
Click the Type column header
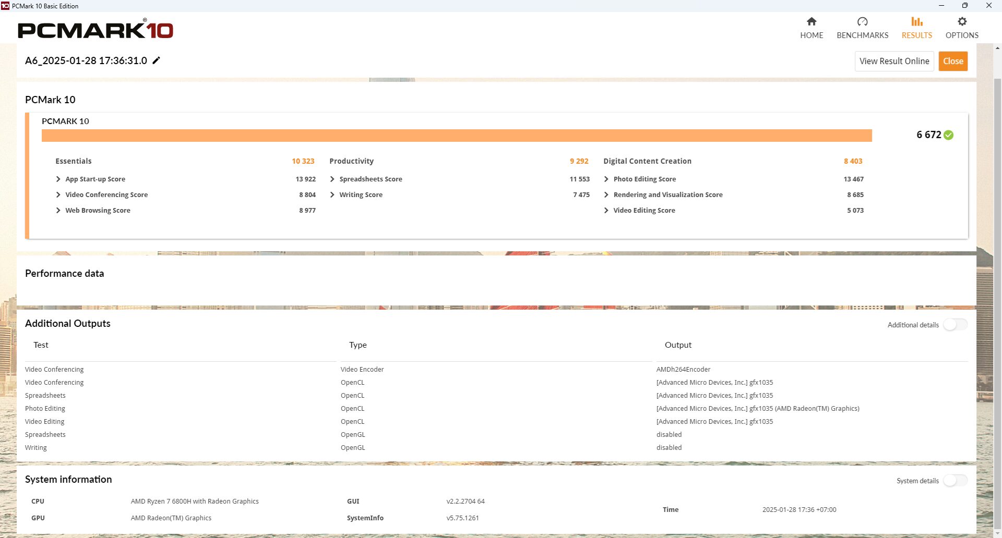pyautogui.click(x=357, y=345)
